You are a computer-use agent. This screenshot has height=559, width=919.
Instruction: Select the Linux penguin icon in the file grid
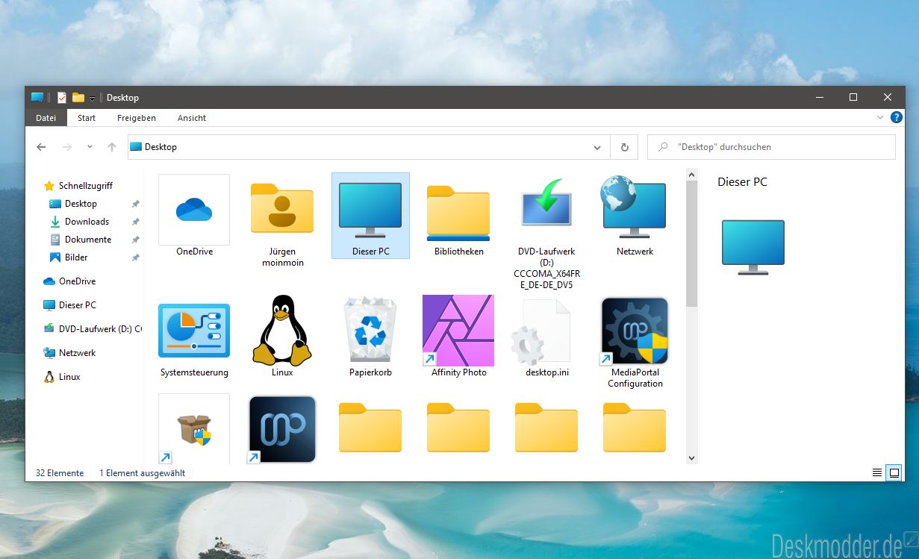tap(282, 329)
